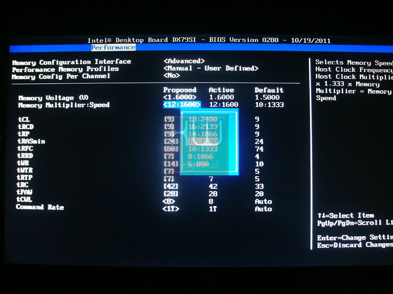The width and height of the screenshot is (393, 294).
Task: Edit the proposed tRRD [7] value
Action: 169,156
